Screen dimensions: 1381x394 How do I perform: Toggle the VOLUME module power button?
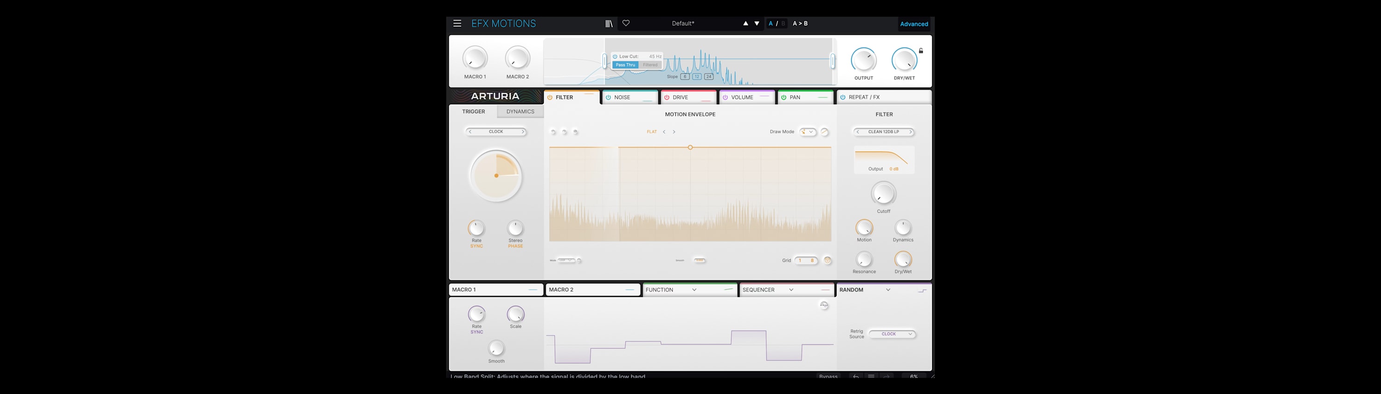(x=725, y=97)
